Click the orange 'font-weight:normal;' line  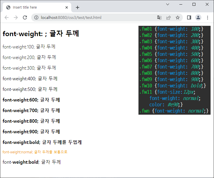click(x=35, y=152)
